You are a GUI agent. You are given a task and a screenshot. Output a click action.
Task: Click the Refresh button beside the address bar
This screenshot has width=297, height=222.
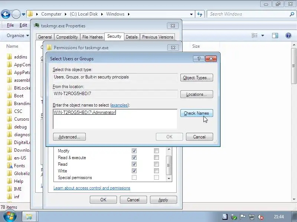coord(200,14)
